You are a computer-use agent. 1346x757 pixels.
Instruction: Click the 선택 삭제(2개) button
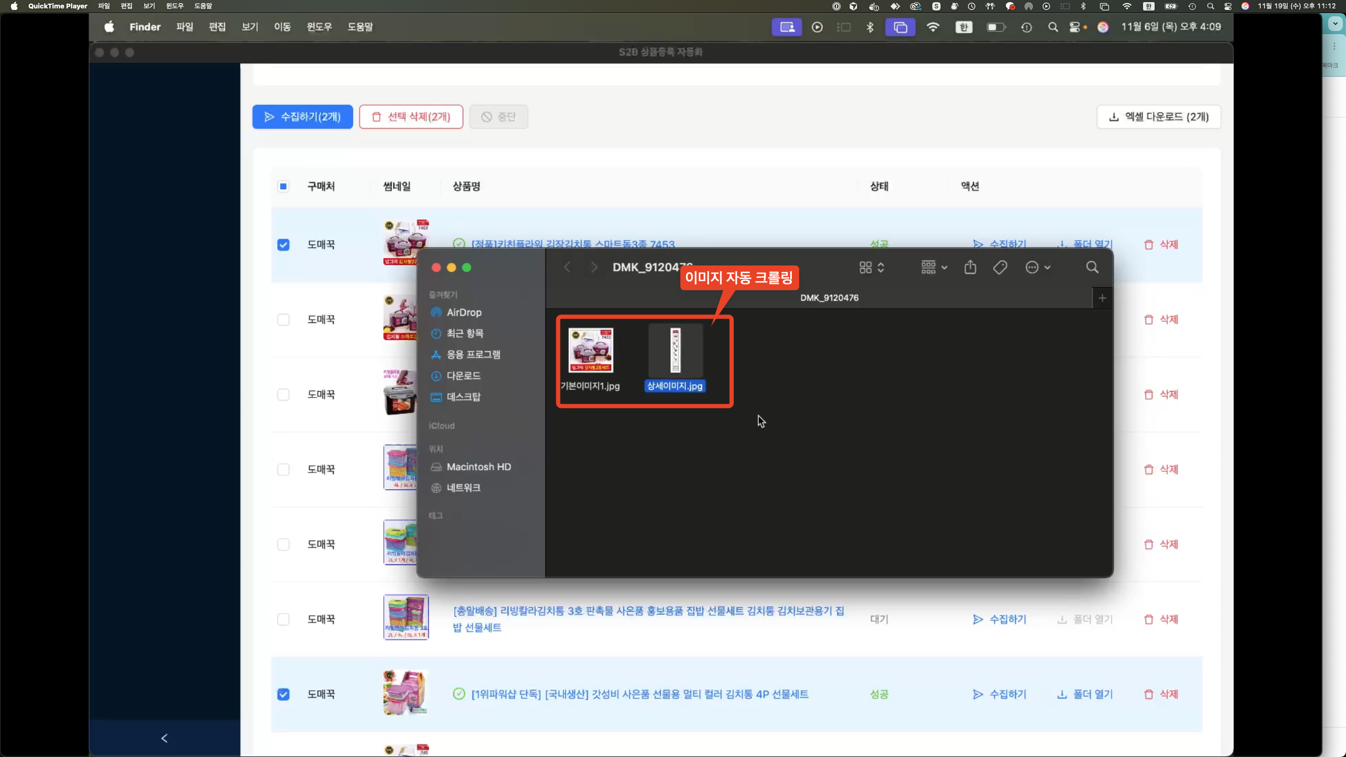pos(411,117)
